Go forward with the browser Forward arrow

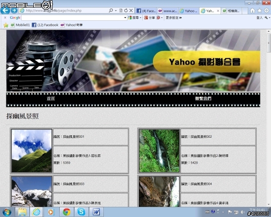(14, 11)
